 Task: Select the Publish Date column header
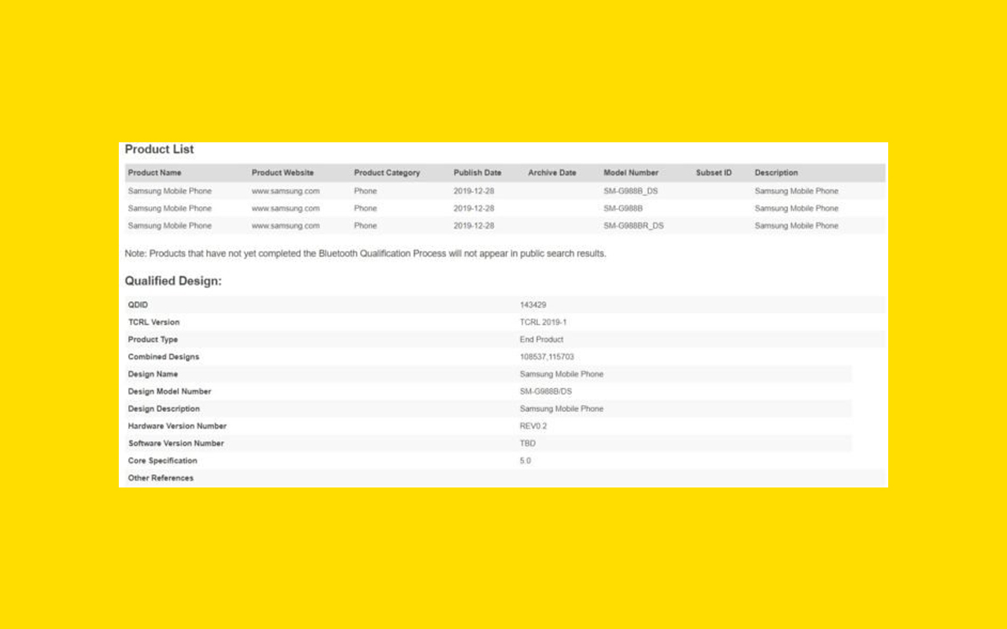point(478,173)
